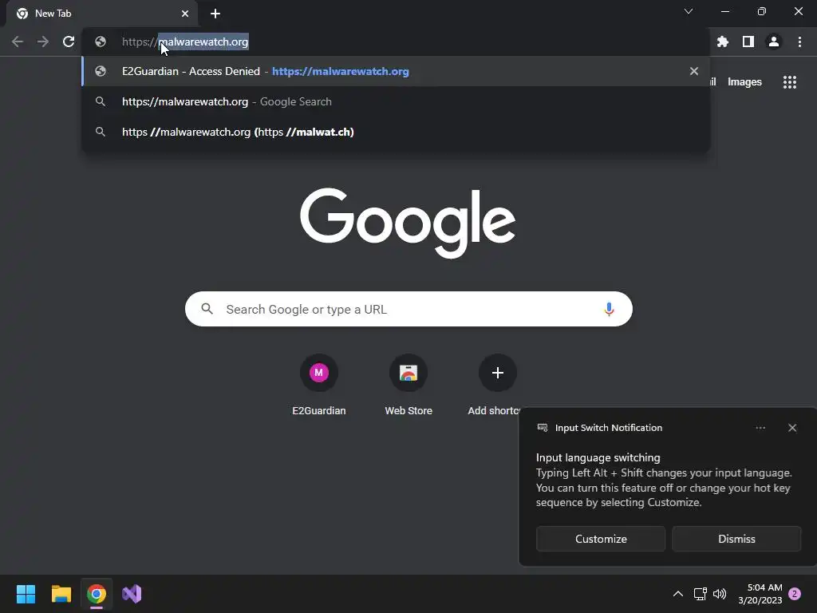Open the Web Store shortcut tile

tap(408, 385)
